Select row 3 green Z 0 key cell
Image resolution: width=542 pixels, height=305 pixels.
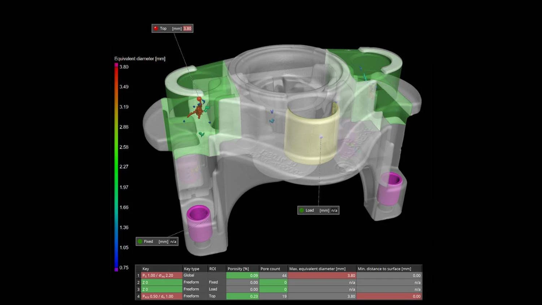(162, 289)
